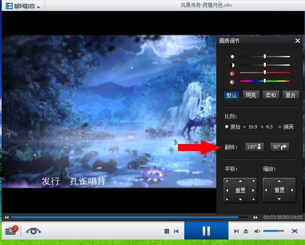Screen dimensions: 305x245
Task: Select the 柔和 picture preset
Action: 271,95
